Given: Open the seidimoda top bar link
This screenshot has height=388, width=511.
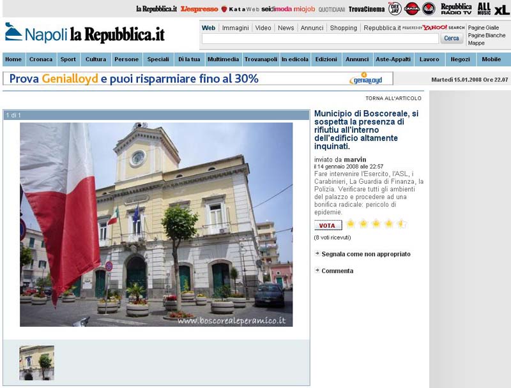Looking at the screenshot, I should (277, 9).
